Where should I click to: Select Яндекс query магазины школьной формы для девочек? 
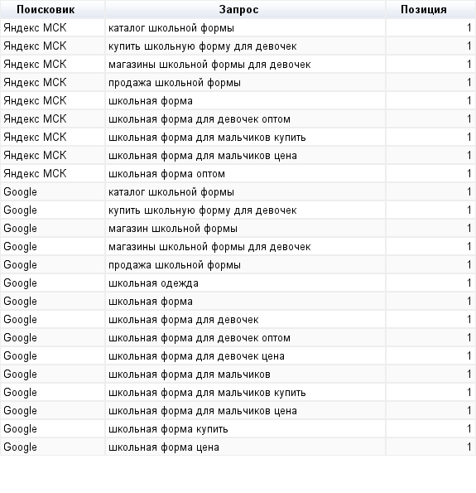pyautogui.click(x=209, y=65)
